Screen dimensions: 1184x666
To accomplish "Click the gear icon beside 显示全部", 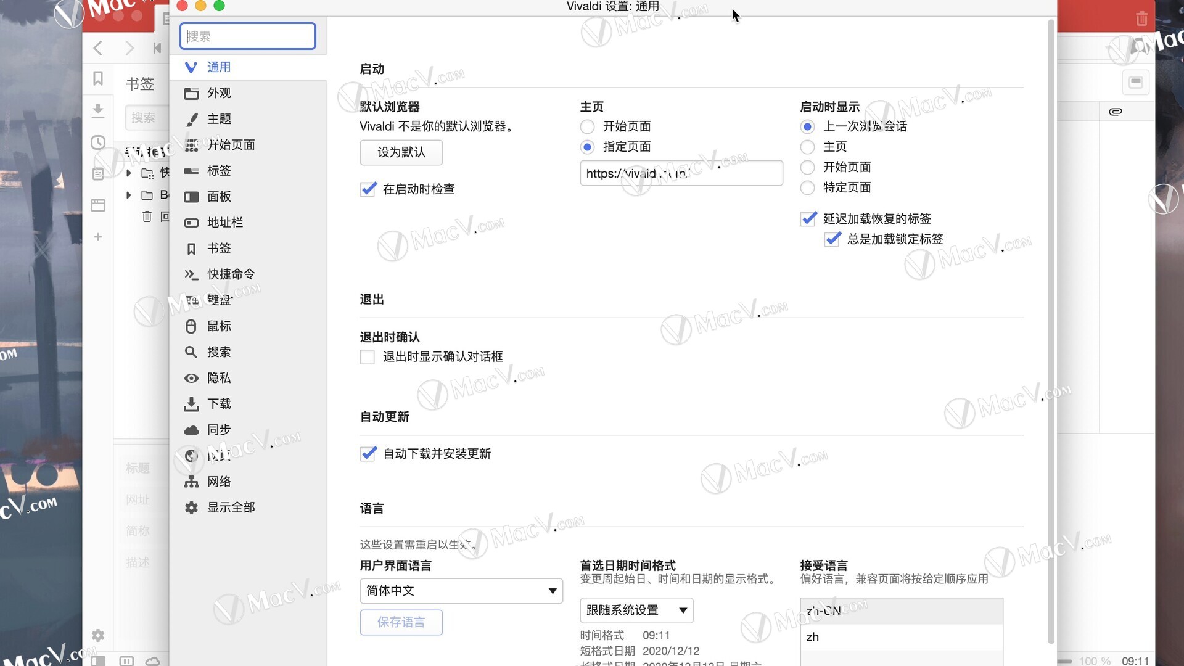I will (x=191, y=508).
